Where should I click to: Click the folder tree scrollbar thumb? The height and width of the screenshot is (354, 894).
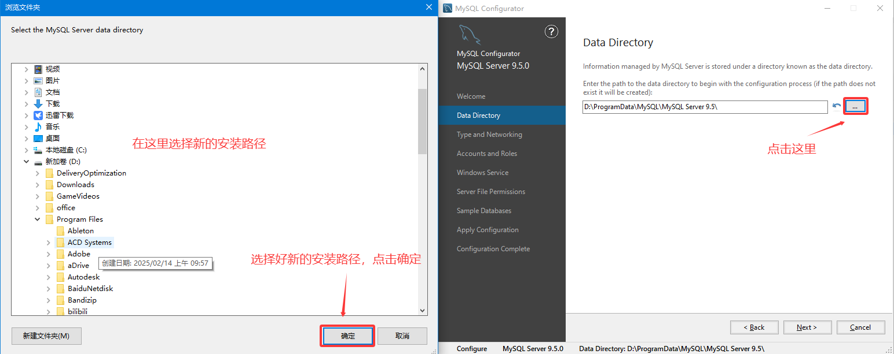(422, 121)
